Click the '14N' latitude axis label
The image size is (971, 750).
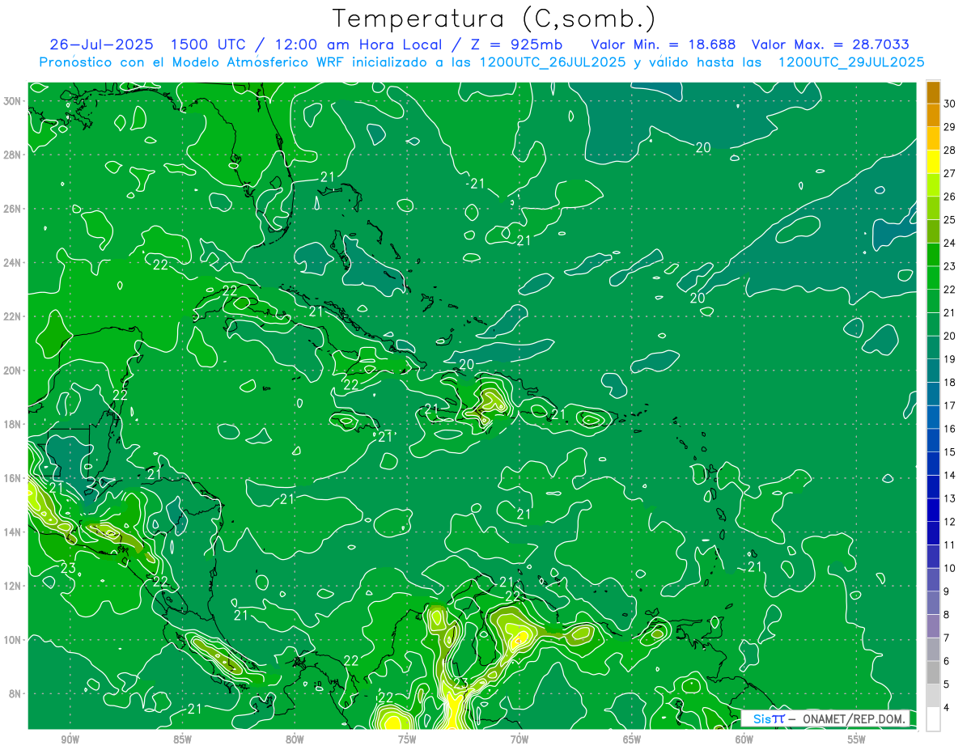[x=13, y=532]
